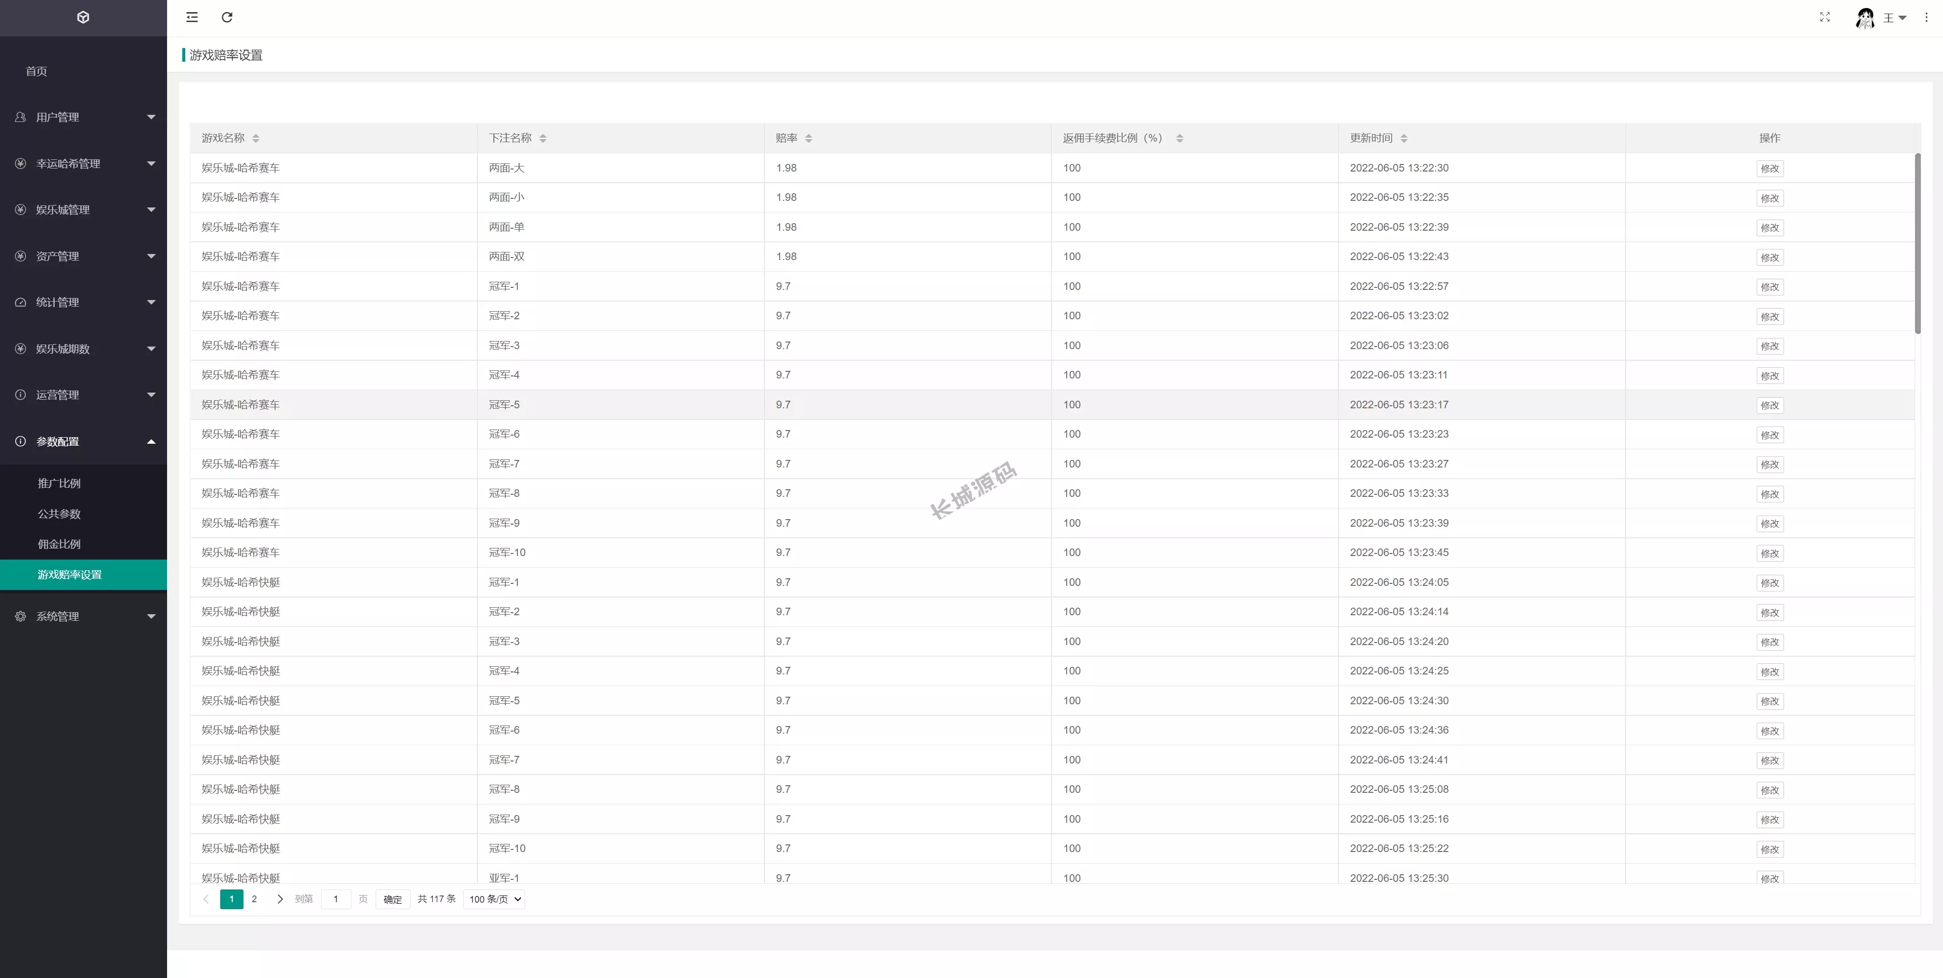Click the 资产管理 coin icon
The height and width of the screenshot is (978, 1943).
20,257
